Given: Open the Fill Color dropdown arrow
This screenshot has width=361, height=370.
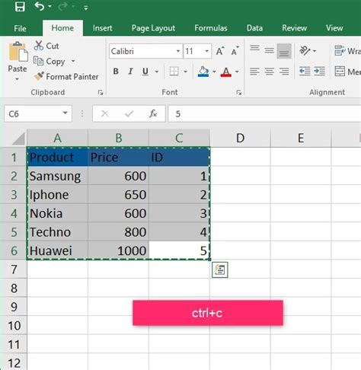Looking at the screenshot, I should click(214, 72).
